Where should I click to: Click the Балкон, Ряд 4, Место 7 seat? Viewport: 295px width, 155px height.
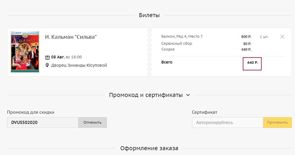(x=182, y=36)
